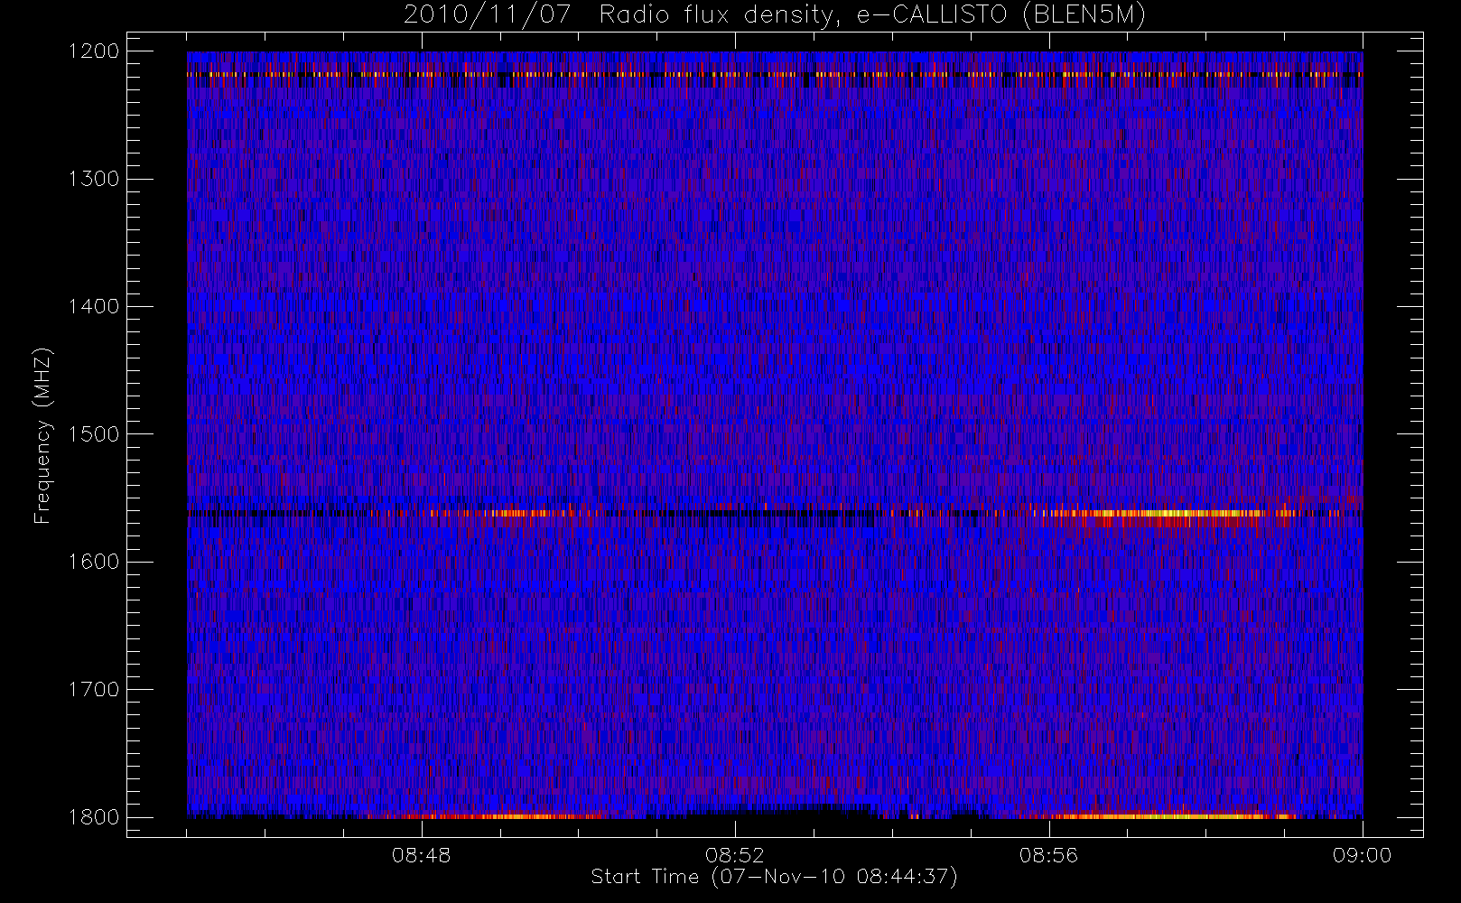Click the 'Start Time (07-Nov-10 08:44:37)' axis label

774,877
